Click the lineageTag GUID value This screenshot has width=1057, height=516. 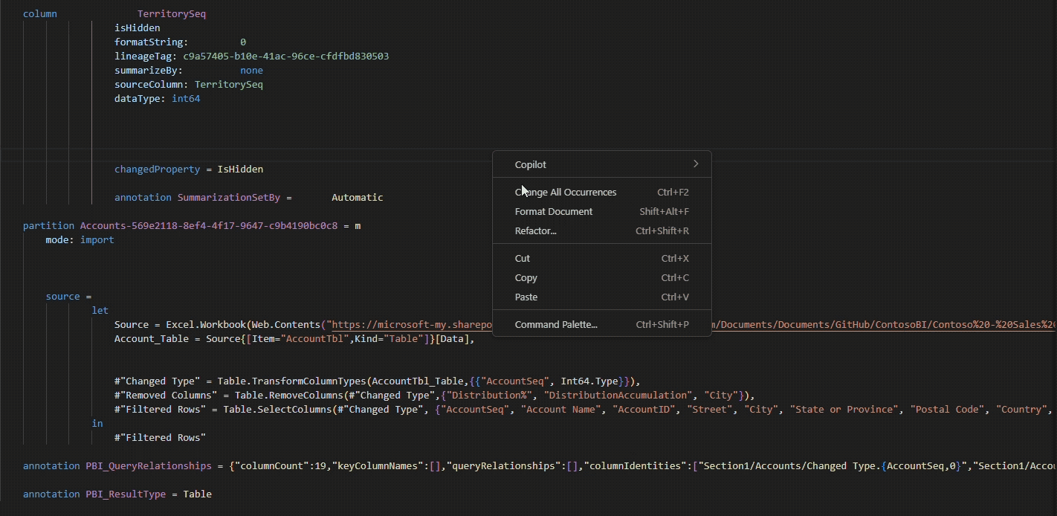[x=285, y=57]
